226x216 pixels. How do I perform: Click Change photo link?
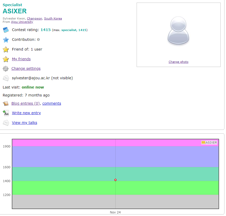(x=178, y=62)
